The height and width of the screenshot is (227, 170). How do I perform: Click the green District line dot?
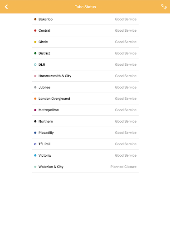[35, 53]
